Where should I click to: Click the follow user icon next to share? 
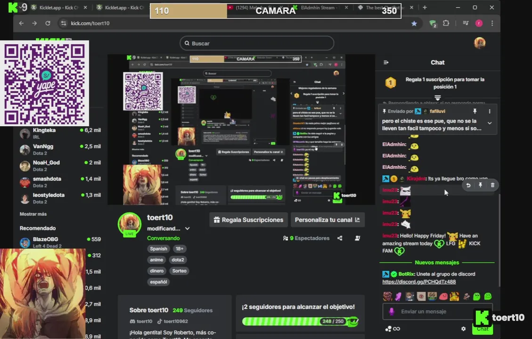click(357, 238)
